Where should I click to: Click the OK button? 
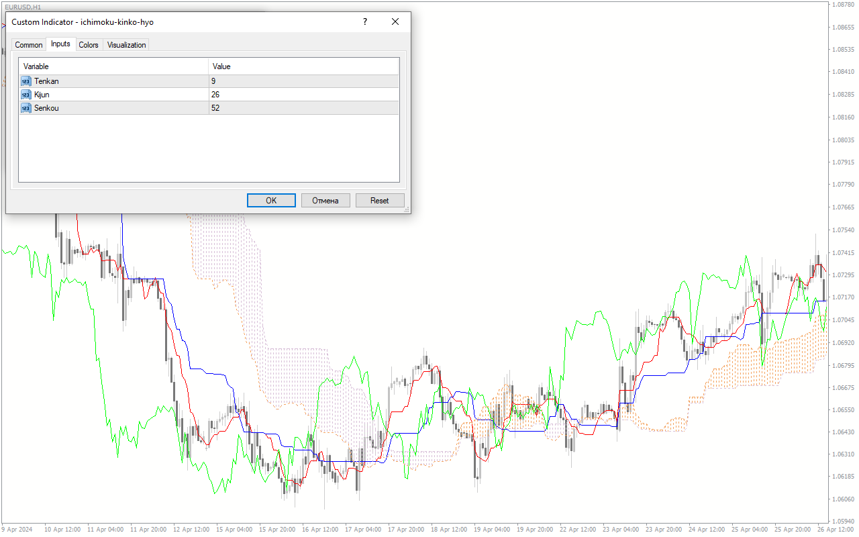pyautogui.click(x=271, y=200)
